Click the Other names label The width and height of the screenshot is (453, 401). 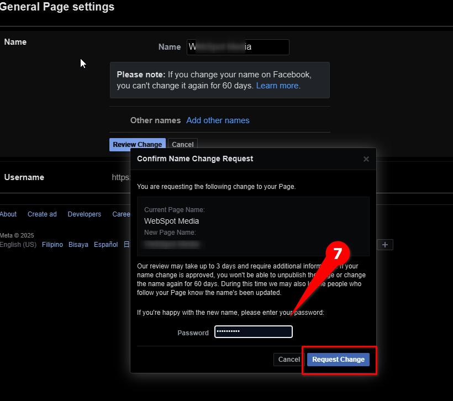tap(155, 120)
